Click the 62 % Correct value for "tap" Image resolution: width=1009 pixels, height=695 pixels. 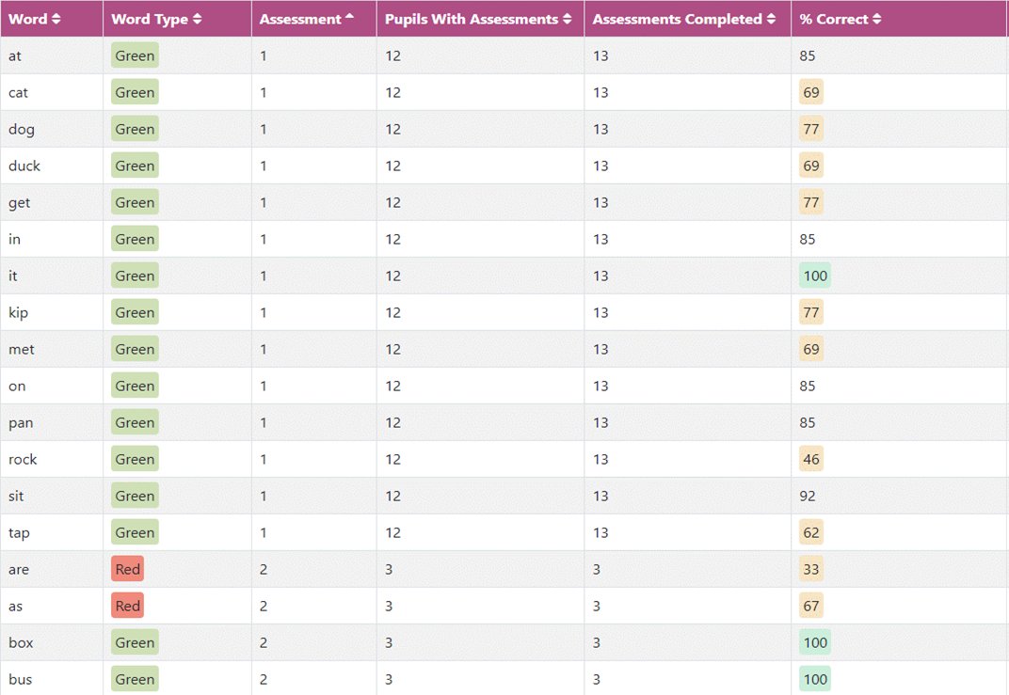click(811, 532)
